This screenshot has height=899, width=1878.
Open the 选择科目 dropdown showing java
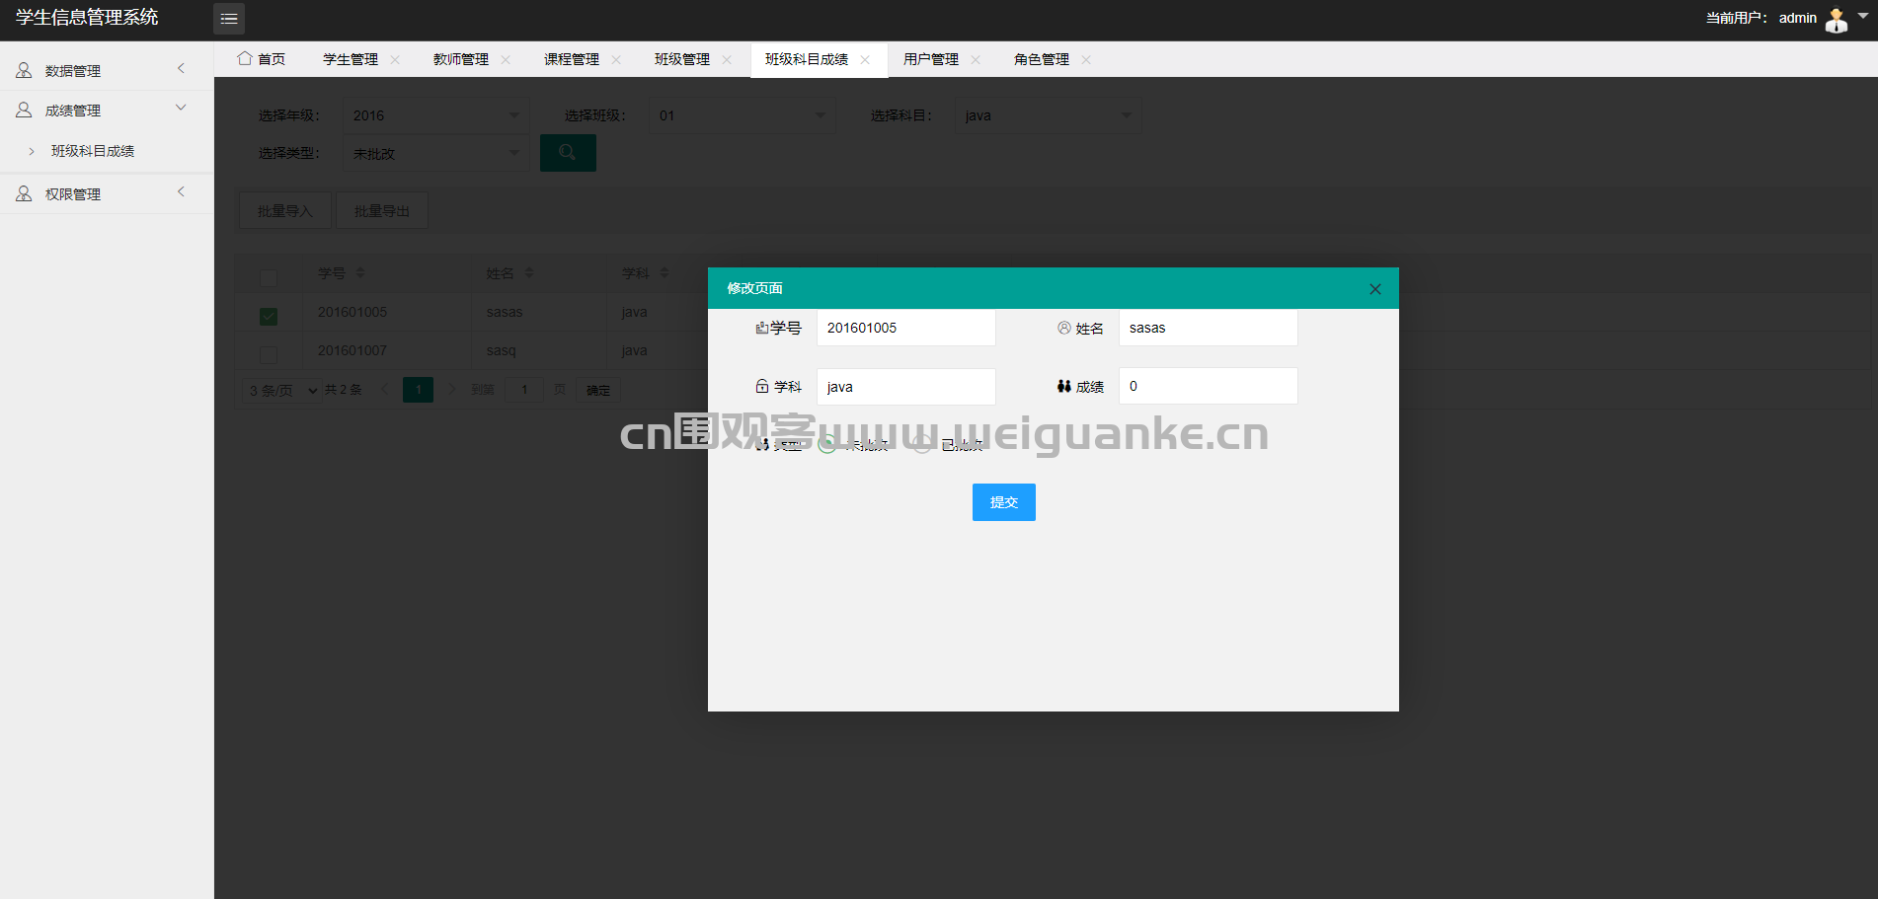pyautogui.click(x=1049, y=115)
